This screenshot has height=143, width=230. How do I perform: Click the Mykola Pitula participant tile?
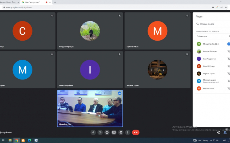click(157, 31)
